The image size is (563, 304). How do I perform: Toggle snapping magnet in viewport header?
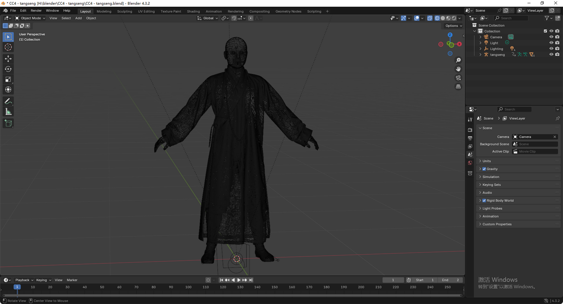point(234,18)
